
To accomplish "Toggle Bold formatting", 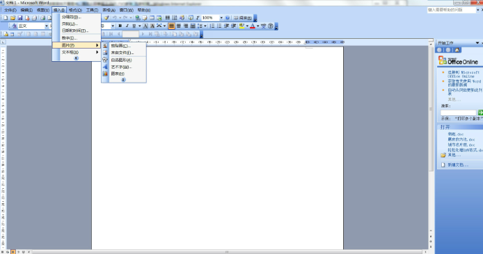I will pyautogui.click(x=120, y=26).
